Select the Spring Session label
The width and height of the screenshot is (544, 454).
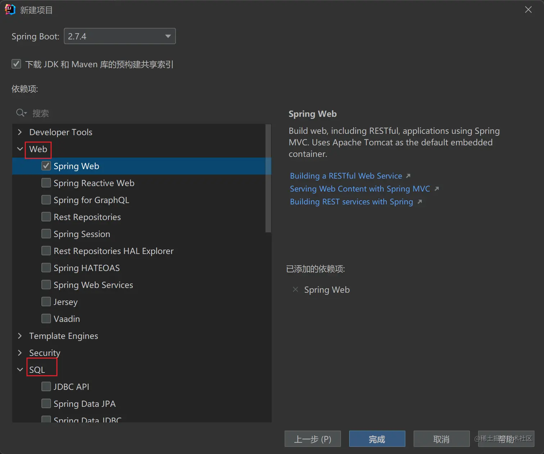(82, 234)
